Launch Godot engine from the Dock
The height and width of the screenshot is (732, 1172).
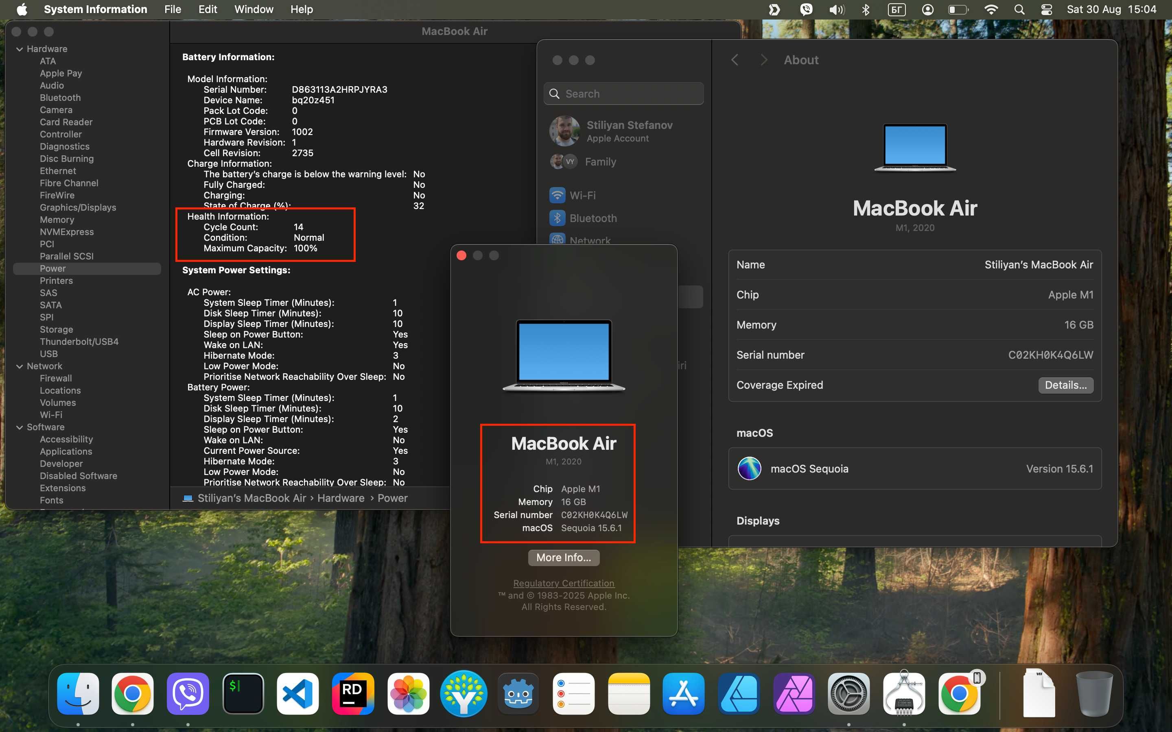pyautogui.click(x=518, y=693)
